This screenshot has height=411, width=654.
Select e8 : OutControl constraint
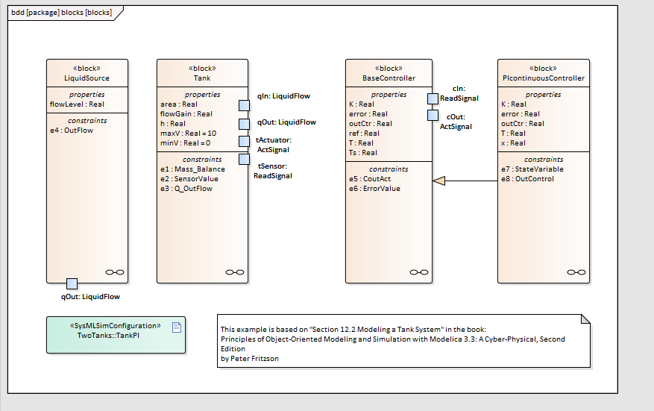point(528,178)
